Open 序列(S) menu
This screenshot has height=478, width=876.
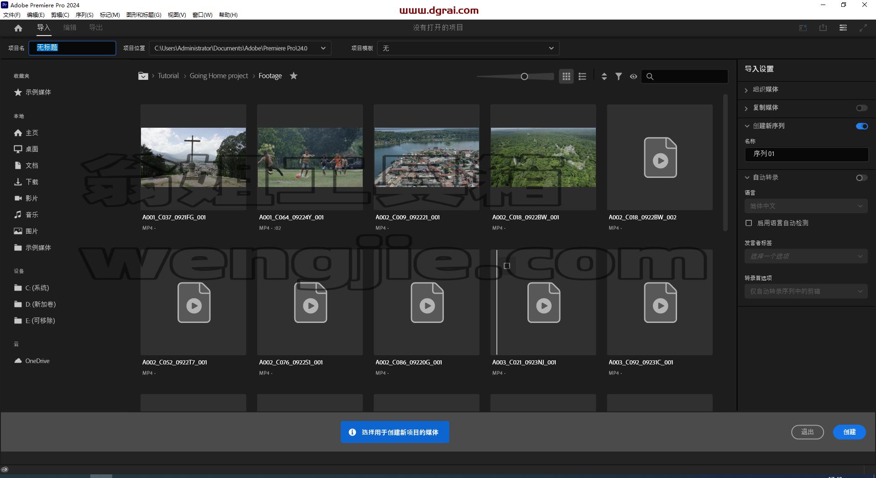(84, 15)
